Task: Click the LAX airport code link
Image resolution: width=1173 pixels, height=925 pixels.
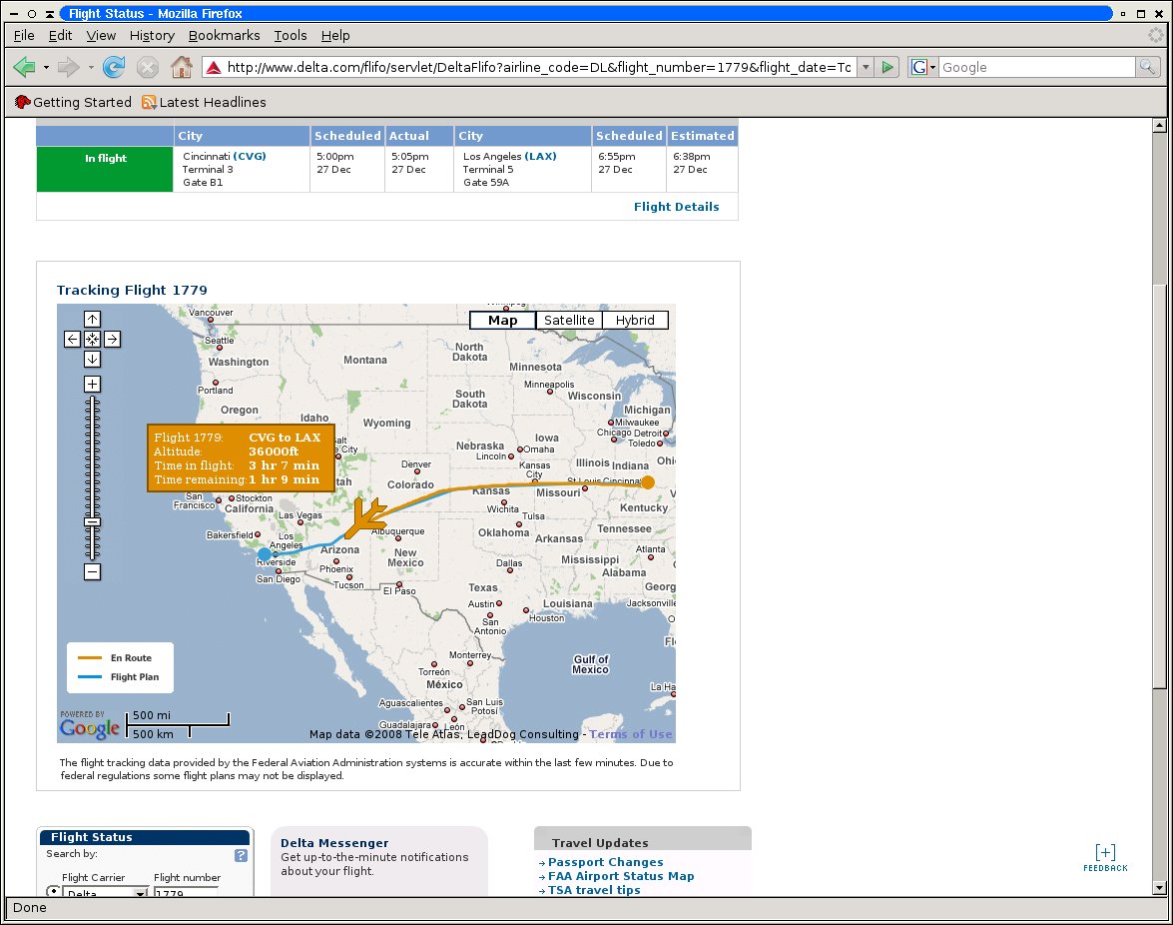Action: coord(540,157)
